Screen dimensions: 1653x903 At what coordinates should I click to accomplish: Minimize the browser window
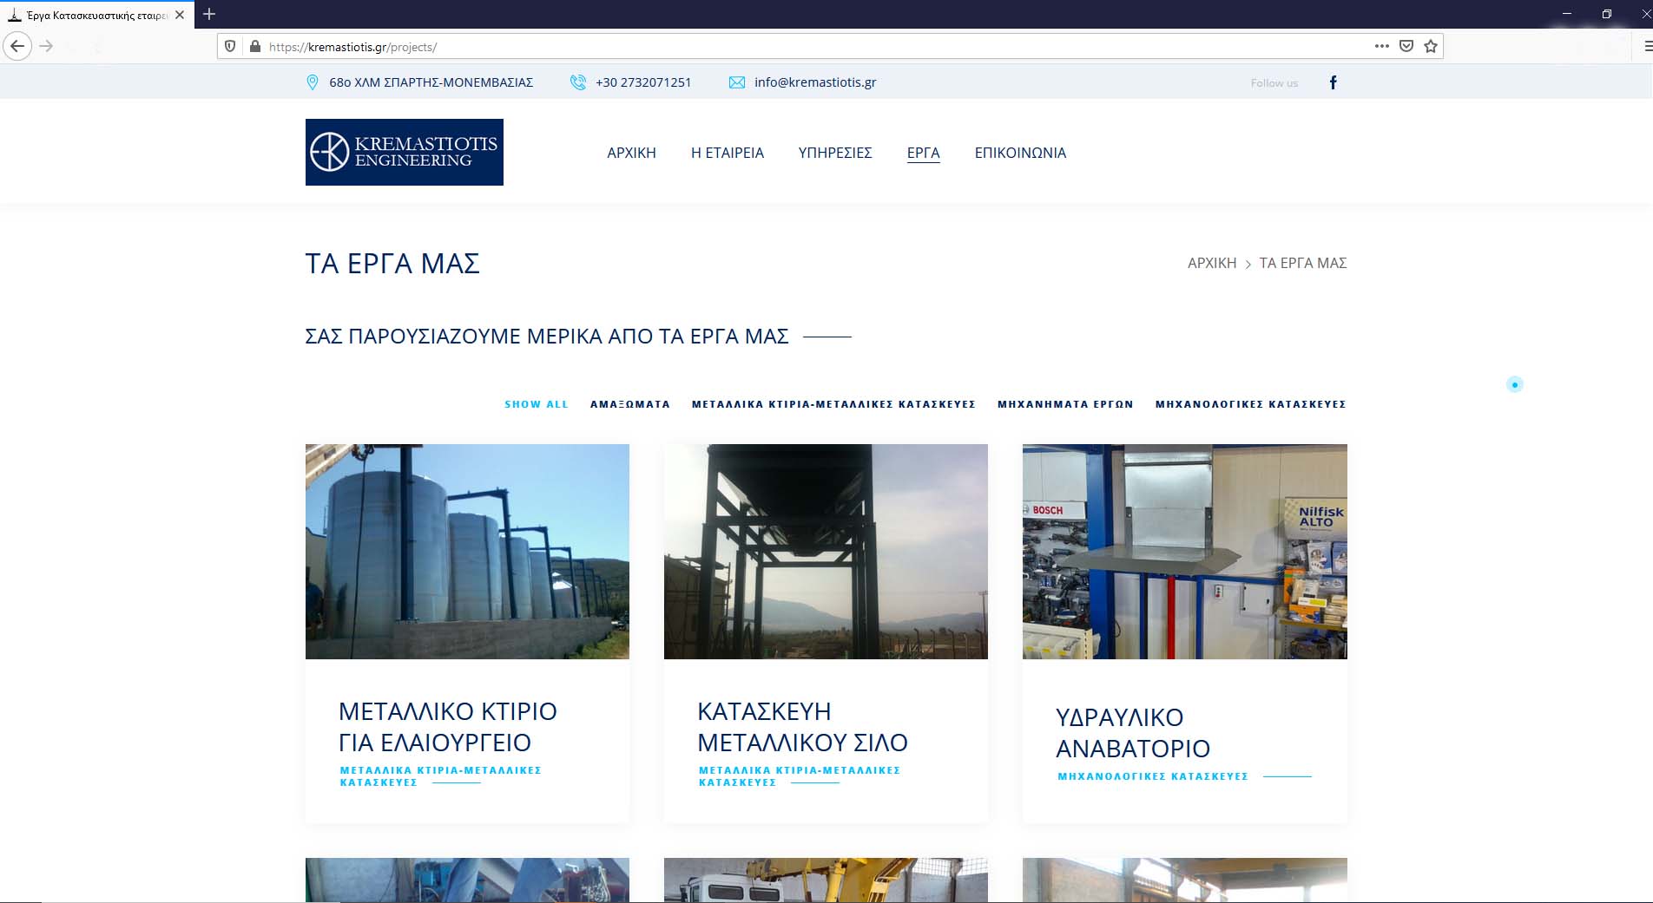coord(1567,14)
